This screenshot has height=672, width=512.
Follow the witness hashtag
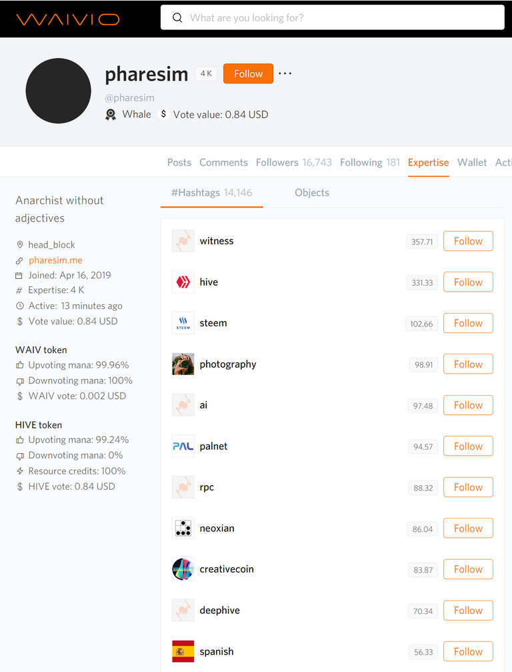pos(469,241)
